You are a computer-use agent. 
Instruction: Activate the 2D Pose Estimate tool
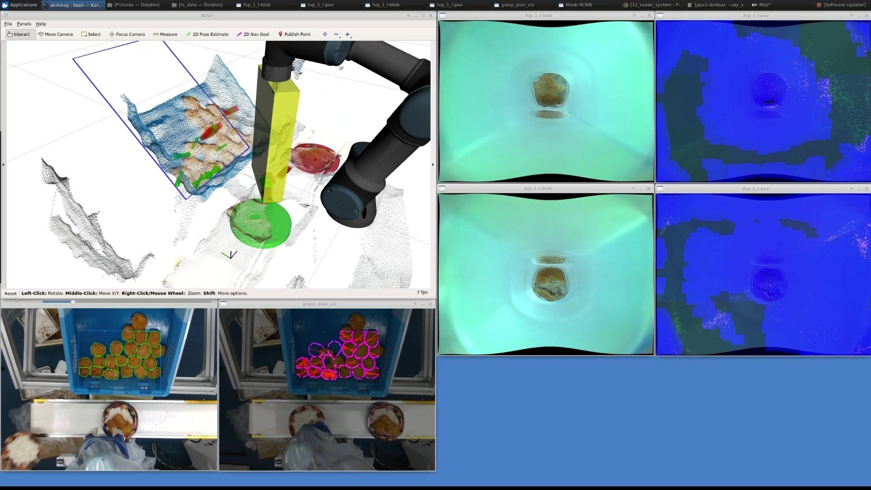click(207, 34)
